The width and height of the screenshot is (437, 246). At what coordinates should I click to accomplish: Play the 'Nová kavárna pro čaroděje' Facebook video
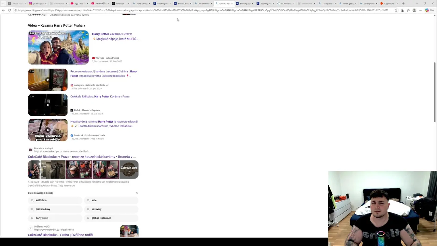pyautogui.click(x=48, y=130)
